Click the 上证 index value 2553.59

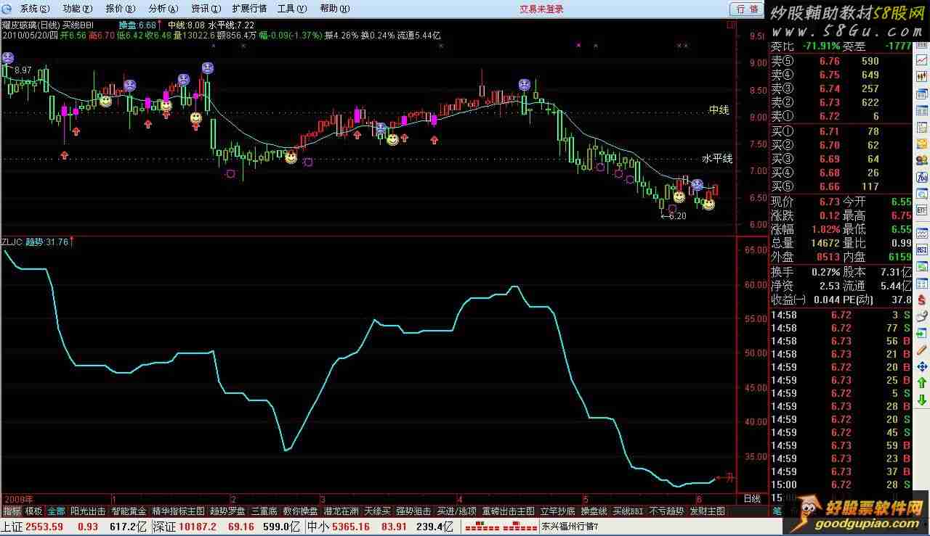pos(44,527)
